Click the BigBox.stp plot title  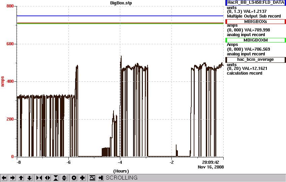(x=121, y=3)
